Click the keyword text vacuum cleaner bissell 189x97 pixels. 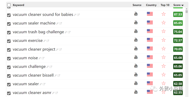(x=33, y=75)
